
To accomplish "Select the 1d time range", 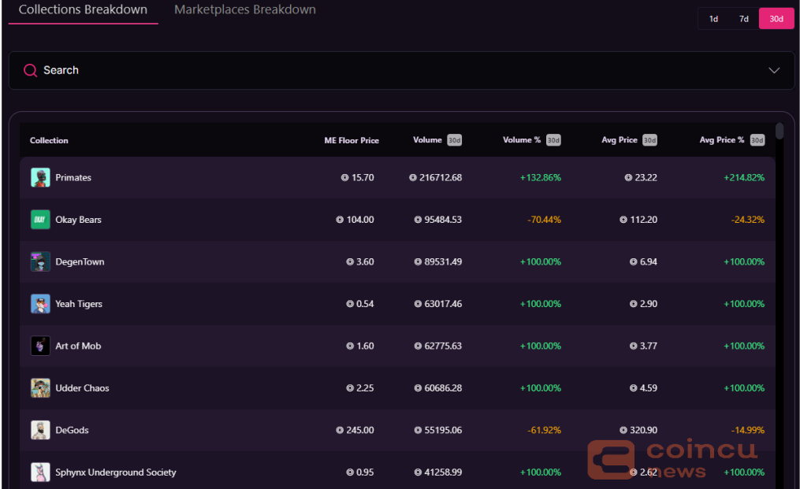I will 713,19.
